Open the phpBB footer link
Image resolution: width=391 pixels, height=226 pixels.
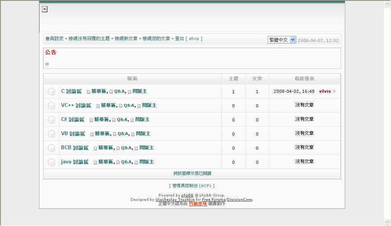pyautogui.click(x=187, y=195)
